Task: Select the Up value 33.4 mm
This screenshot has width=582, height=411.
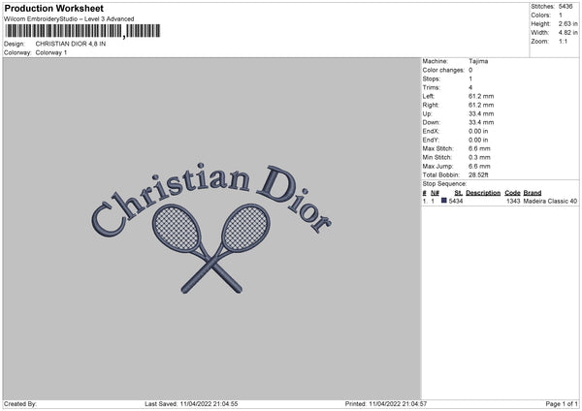Action: pos(481,113)
